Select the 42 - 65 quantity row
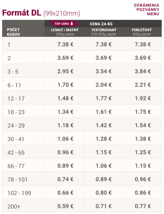Viewport: 164px width, 214px height. [x=16, y=152]
